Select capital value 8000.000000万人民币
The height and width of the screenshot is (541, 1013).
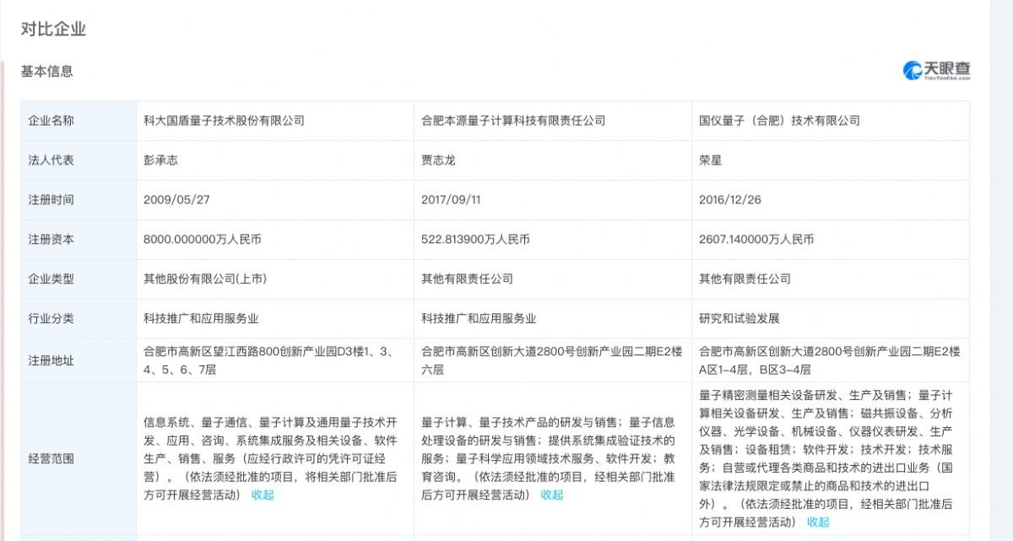[x=203, y=240]
